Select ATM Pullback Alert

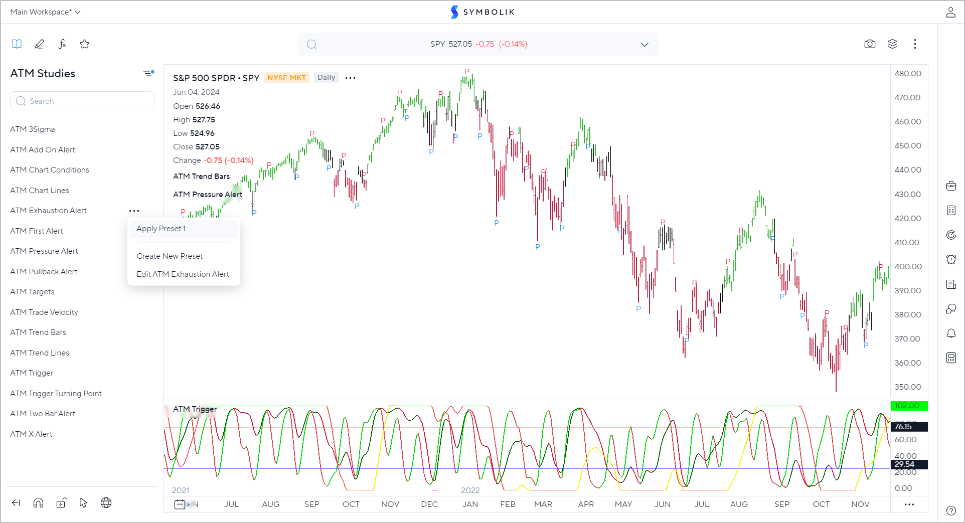(44, 272)
